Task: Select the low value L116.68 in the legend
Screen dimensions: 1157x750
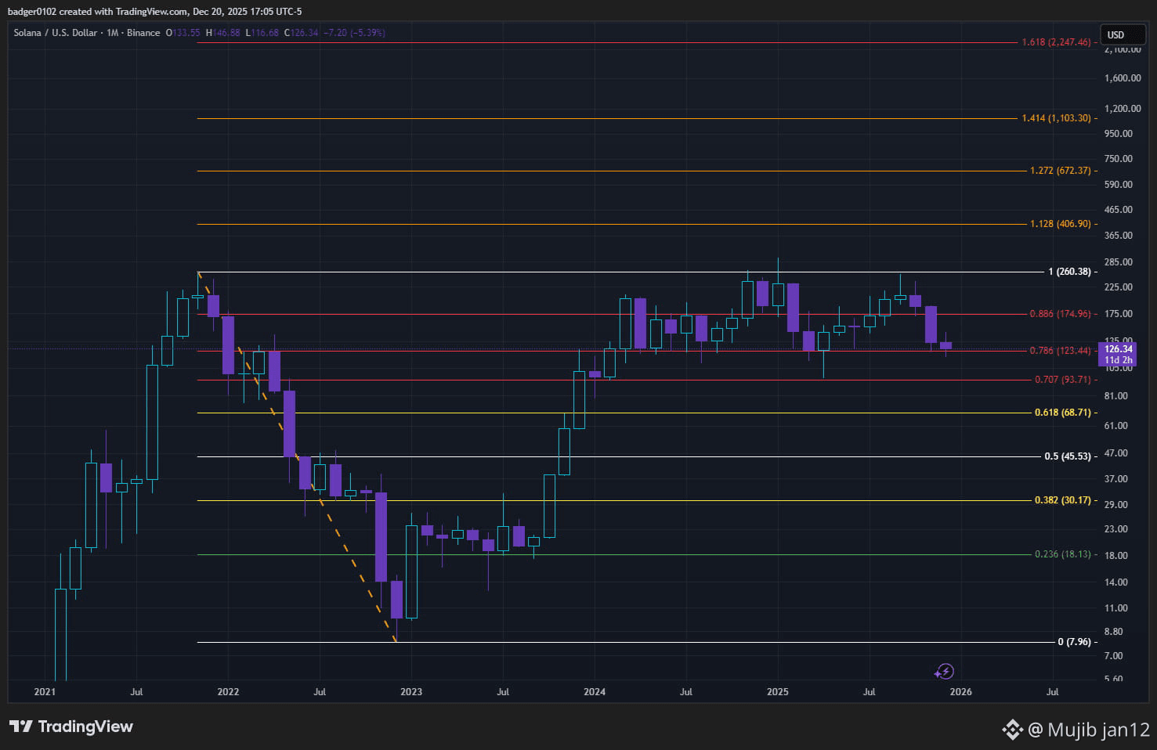Action: (262, 33)
